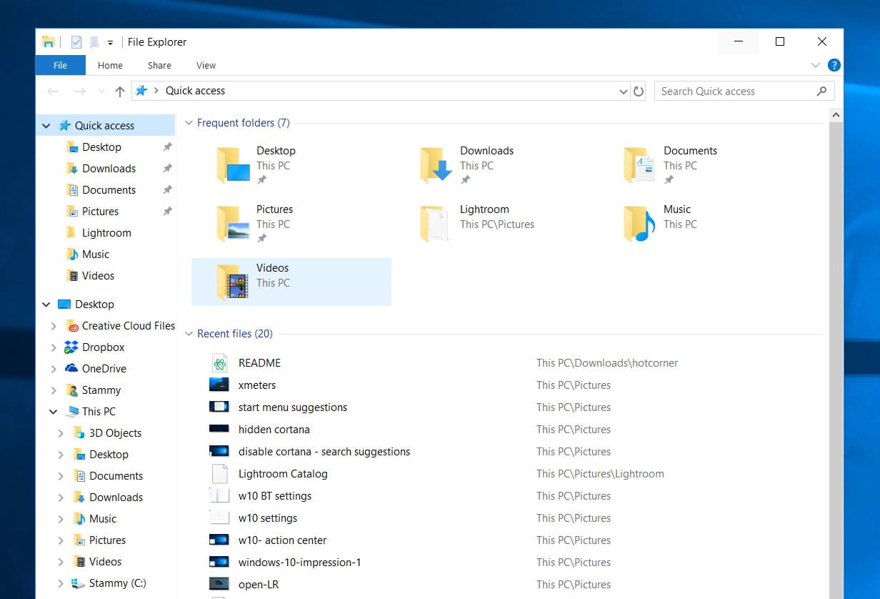This screenshot has width=880, height=599.
Task: Click the Help question mark icon
Action: [x=834, y=65]
